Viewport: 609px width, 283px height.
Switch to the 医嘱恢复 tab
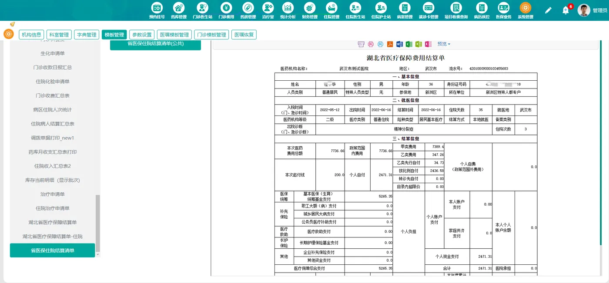[x=244, y=34]
